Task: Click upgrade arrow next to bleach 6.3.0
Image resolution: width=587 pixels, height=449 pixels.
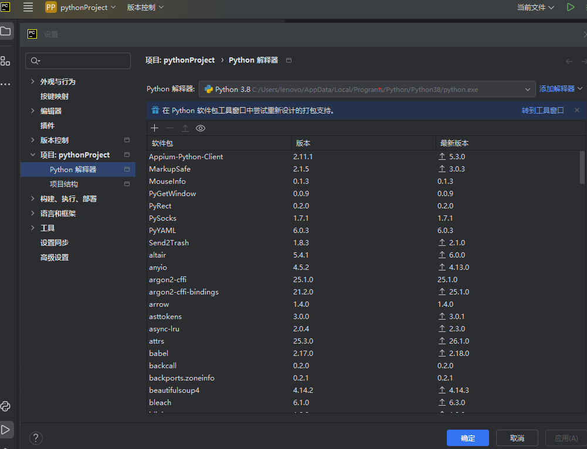Action: [442, 403]
